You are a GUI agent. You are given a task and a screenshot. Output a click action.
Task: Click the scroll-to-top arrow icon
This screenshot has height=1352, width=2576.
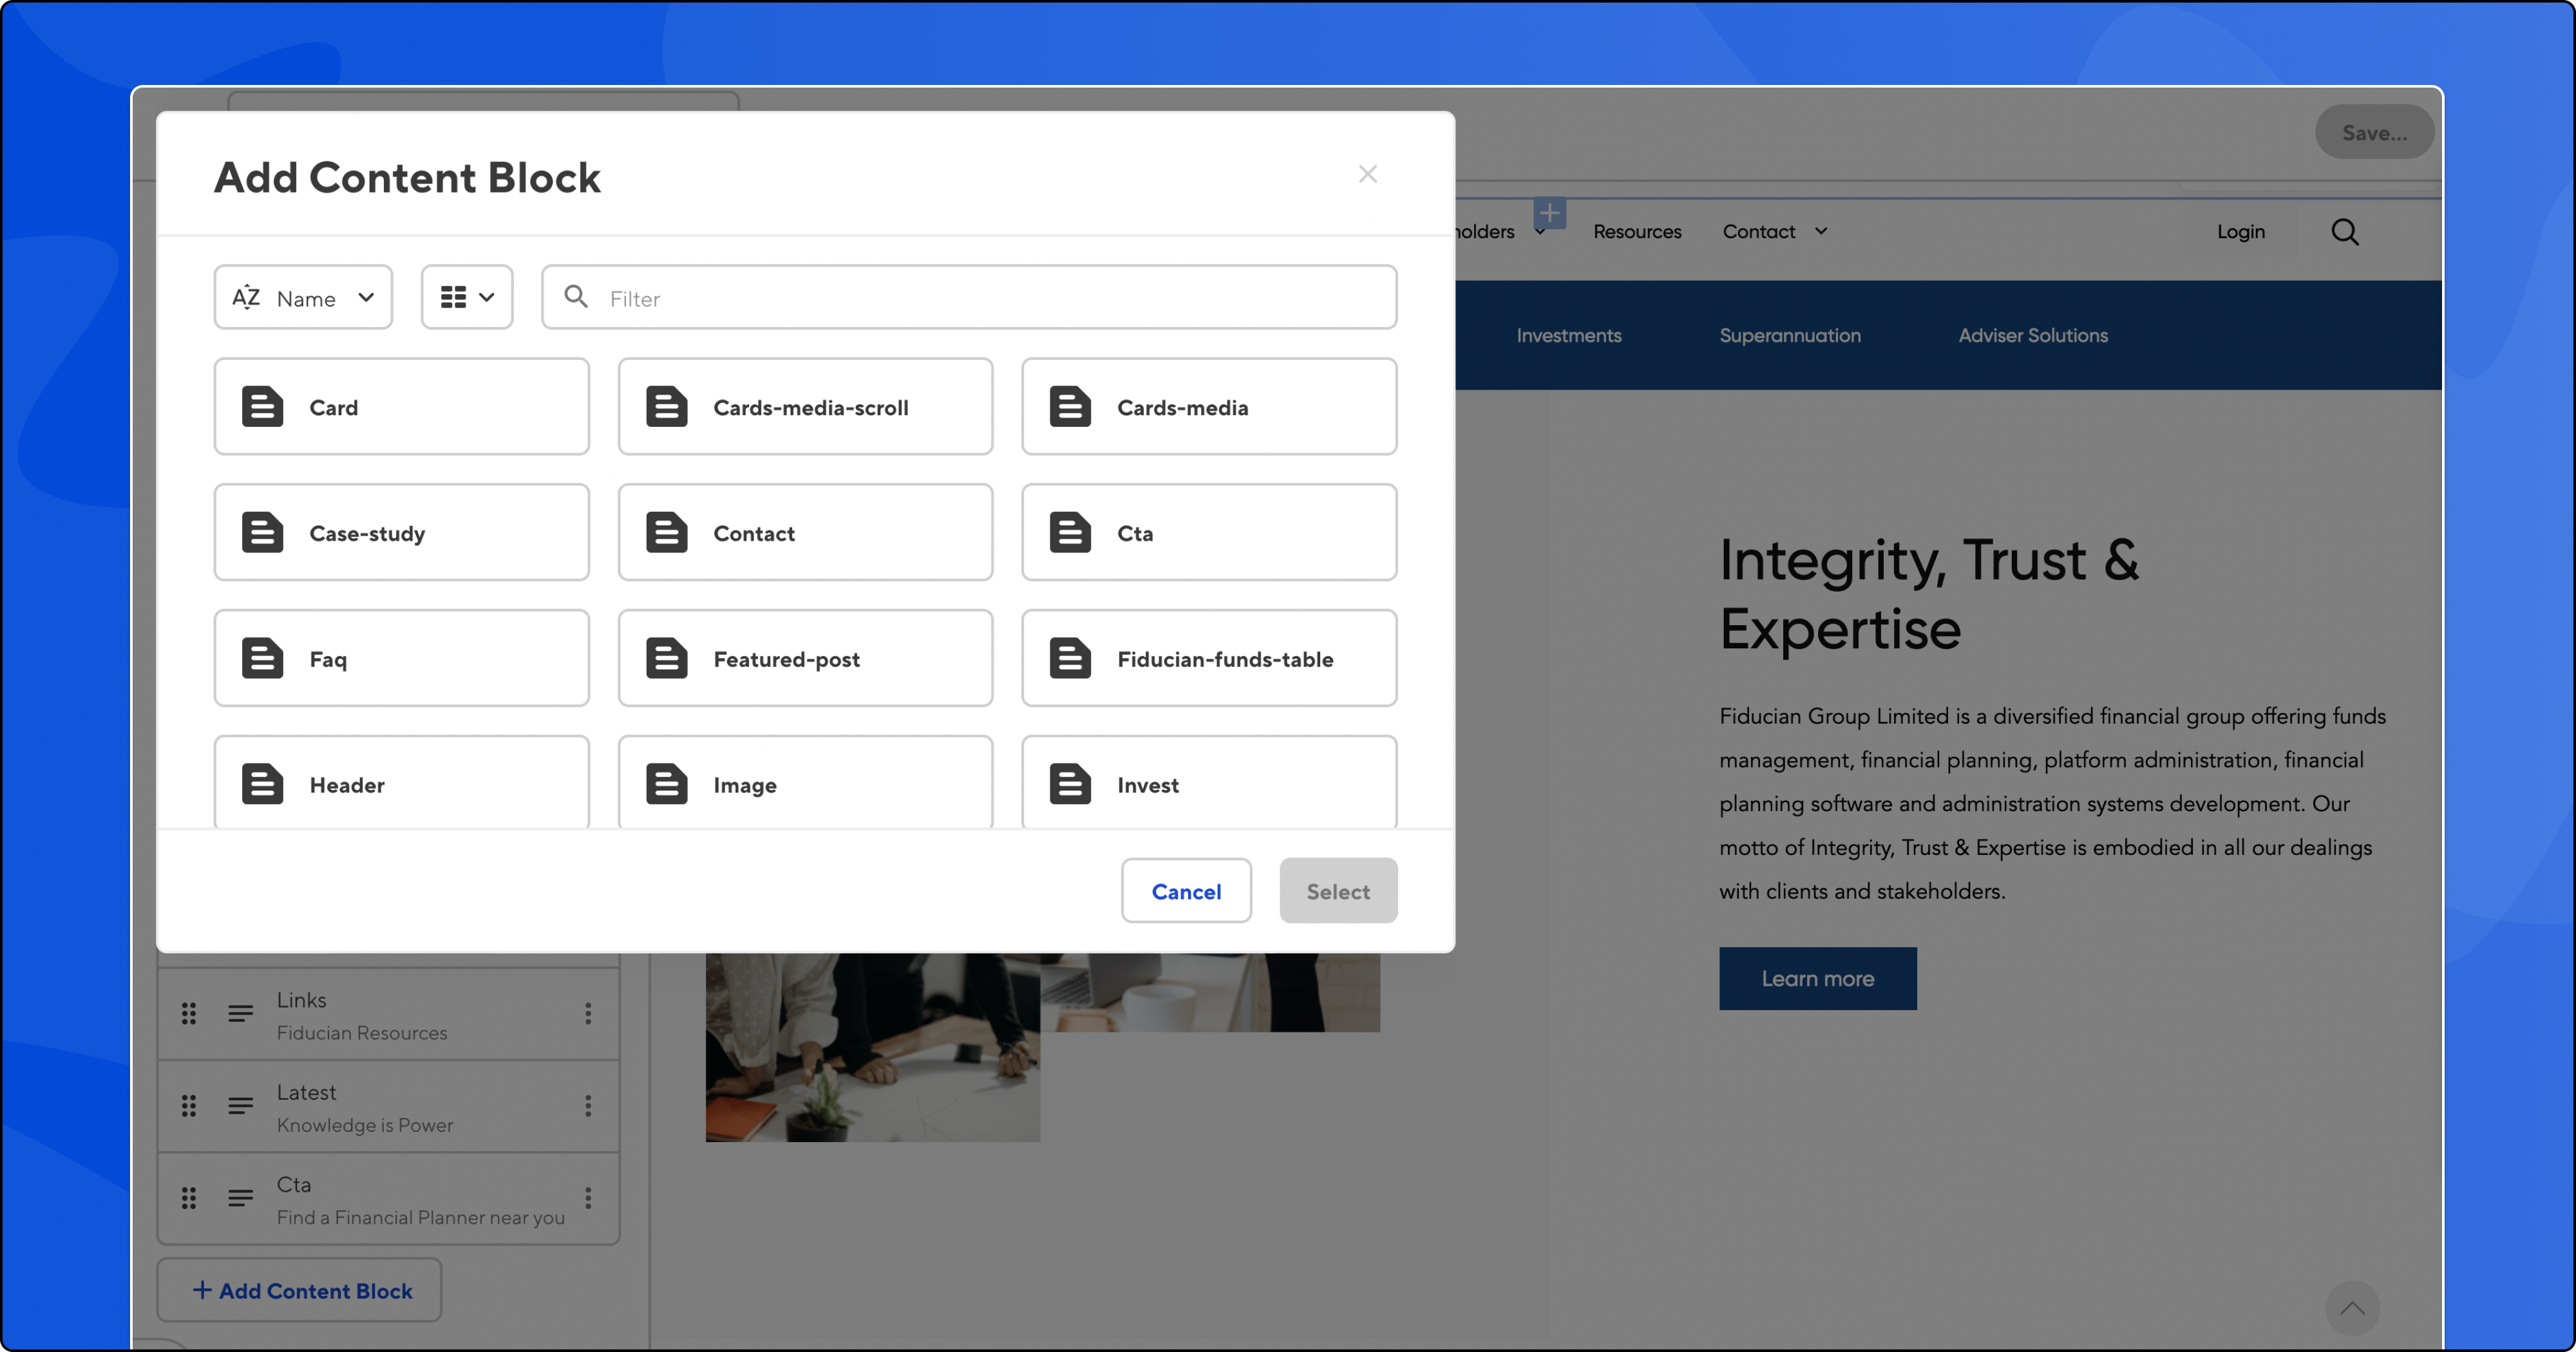[2352, 1308]
